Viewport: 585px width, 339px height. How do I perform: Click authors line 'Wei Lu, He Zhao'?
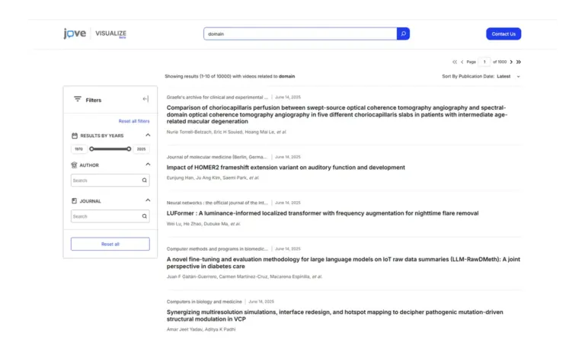click(x=203, y=224)
